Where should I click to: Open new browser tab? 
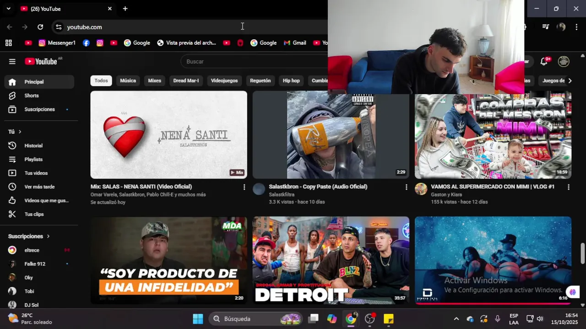click(x=125, y=9)
